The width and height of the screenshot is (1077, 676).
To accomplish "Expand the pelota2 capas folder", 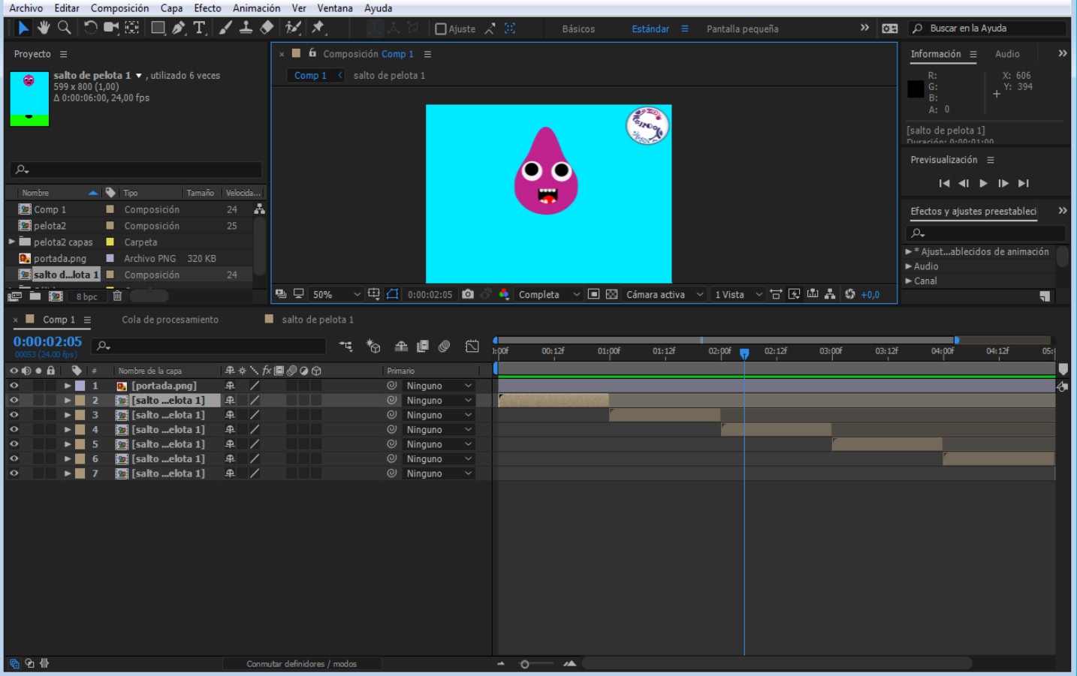I will pyautogui.click(x=12, y=242).
